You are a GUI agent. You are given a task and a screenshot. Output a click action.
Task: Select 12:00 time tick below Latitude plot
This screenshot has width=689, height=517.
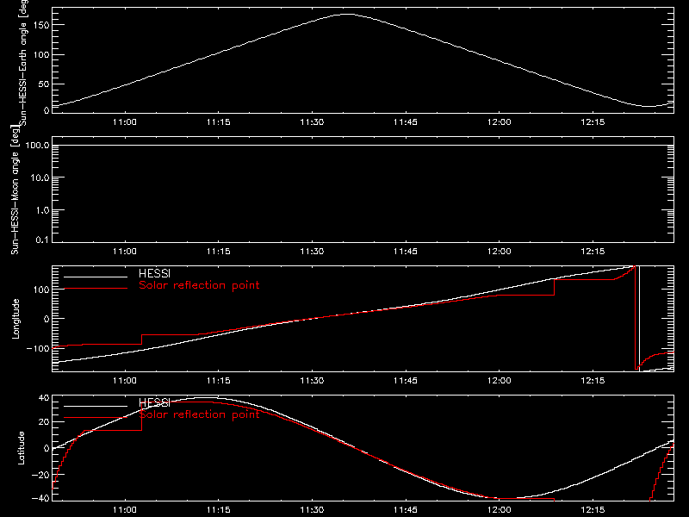[x=500, y=510]
